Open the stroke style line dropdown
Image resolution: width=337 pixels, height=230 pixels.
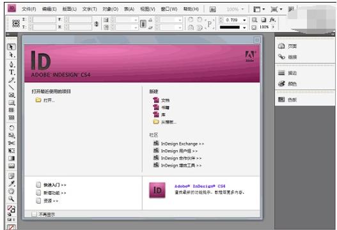pos(244,27)
